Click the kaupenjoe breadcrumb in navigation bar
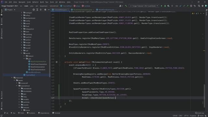This screenshot has height=117, width=208. 44,6
